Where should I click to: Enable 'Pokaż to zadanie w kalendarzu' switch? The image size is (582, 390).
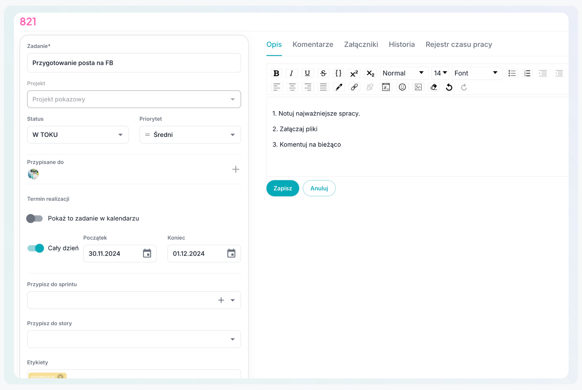[x=35, y=219]
